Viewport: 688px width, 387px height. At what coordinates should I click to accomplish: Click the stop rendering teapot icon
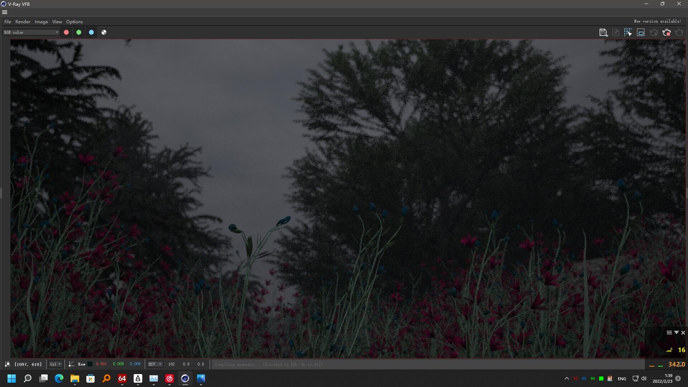[x=666, y=33]
